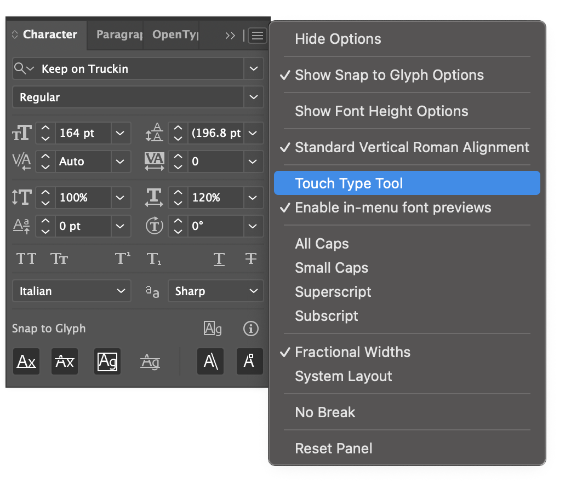571x495 pixels.
Task: Enable Show Font Height Options
Action: pos(381,111)
